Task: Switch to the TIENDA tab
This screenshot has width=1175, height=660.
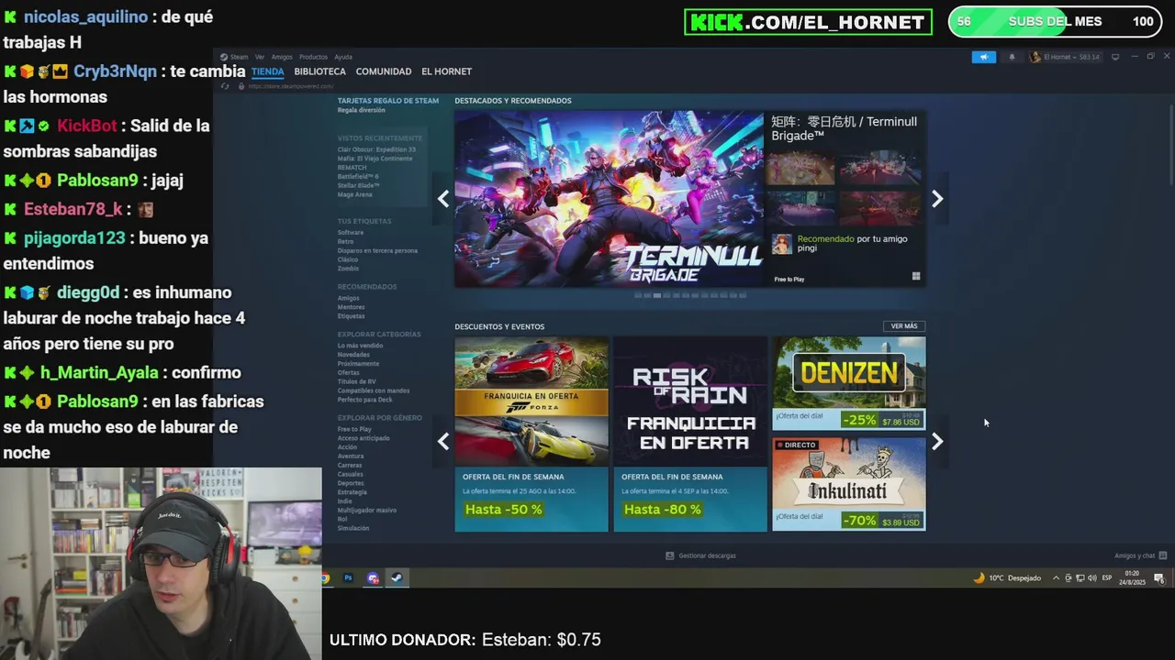Action: click(268, 71)
